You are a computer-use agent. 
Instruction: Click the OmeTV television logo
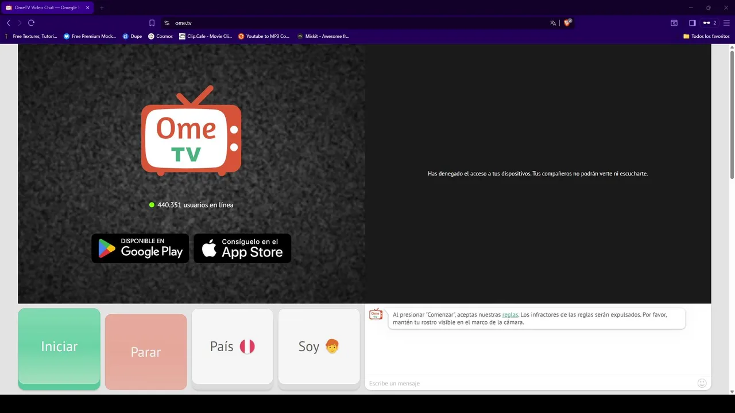191,131
